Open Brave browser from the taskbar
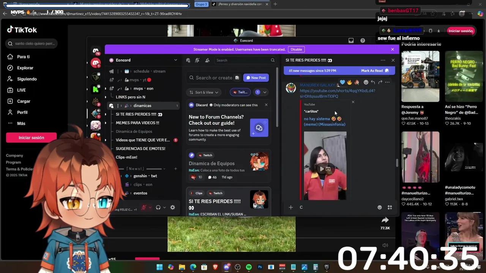Viewport: 486px width, 273px height. pyautogui.click(x=215, y=267)
